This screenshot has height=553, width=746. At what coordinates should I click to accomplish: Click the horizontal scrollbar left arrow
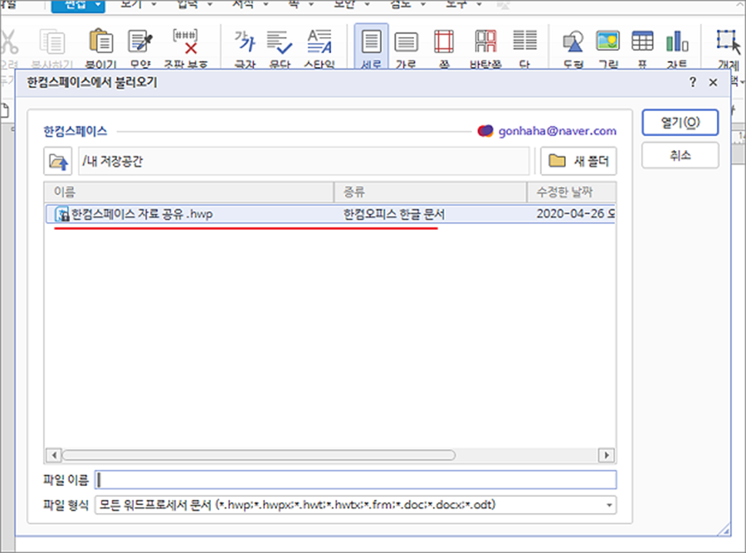pos(54,455)
